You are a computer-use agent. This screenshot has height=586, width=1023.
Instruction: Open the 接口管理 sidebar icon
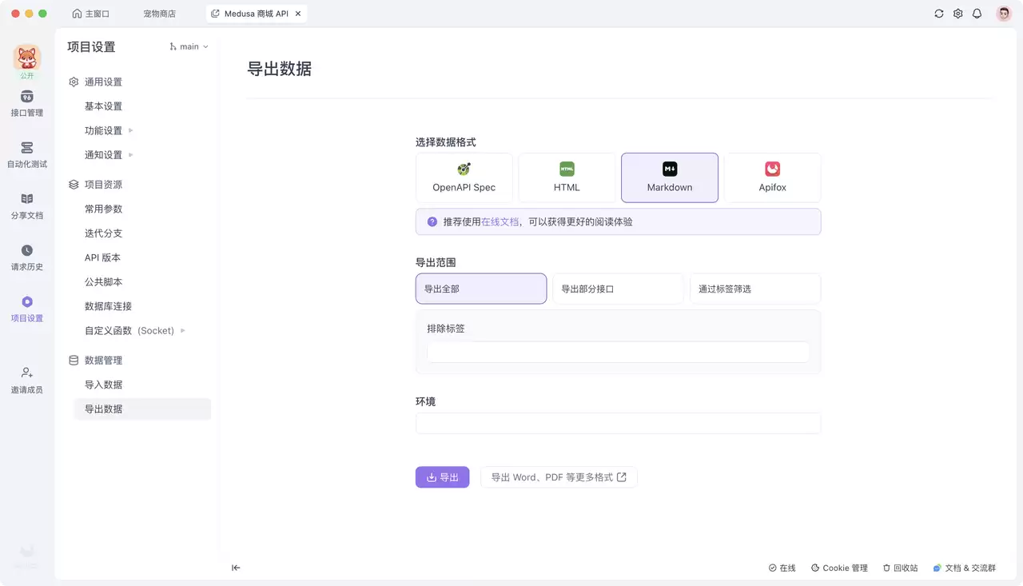pos(27,97)
